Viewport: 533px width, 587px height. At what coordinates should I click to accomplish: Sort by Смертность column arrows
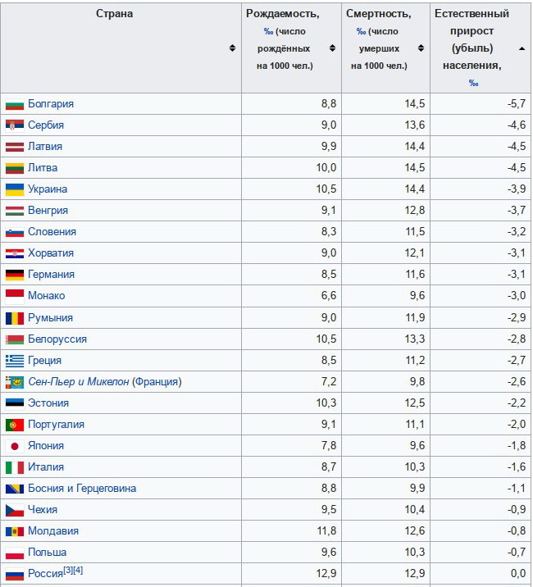421,48
